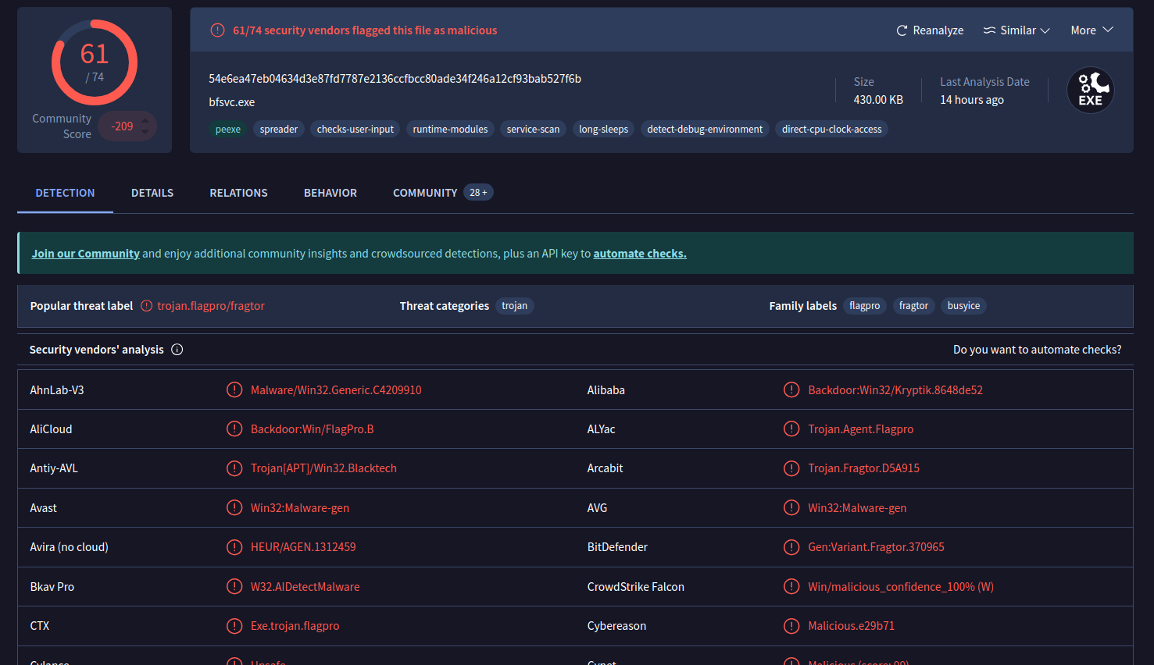
Task: Vote down the community score
Action: pyautogui.click(x=145, y=132)
